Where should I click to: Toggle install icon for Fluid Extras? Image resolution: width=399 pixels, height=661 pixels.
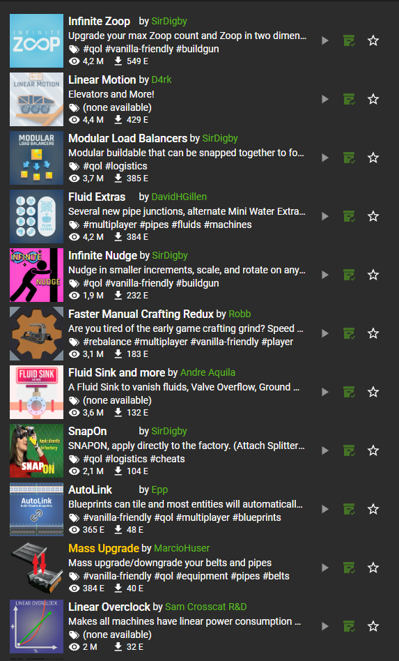tap(349, 217)
